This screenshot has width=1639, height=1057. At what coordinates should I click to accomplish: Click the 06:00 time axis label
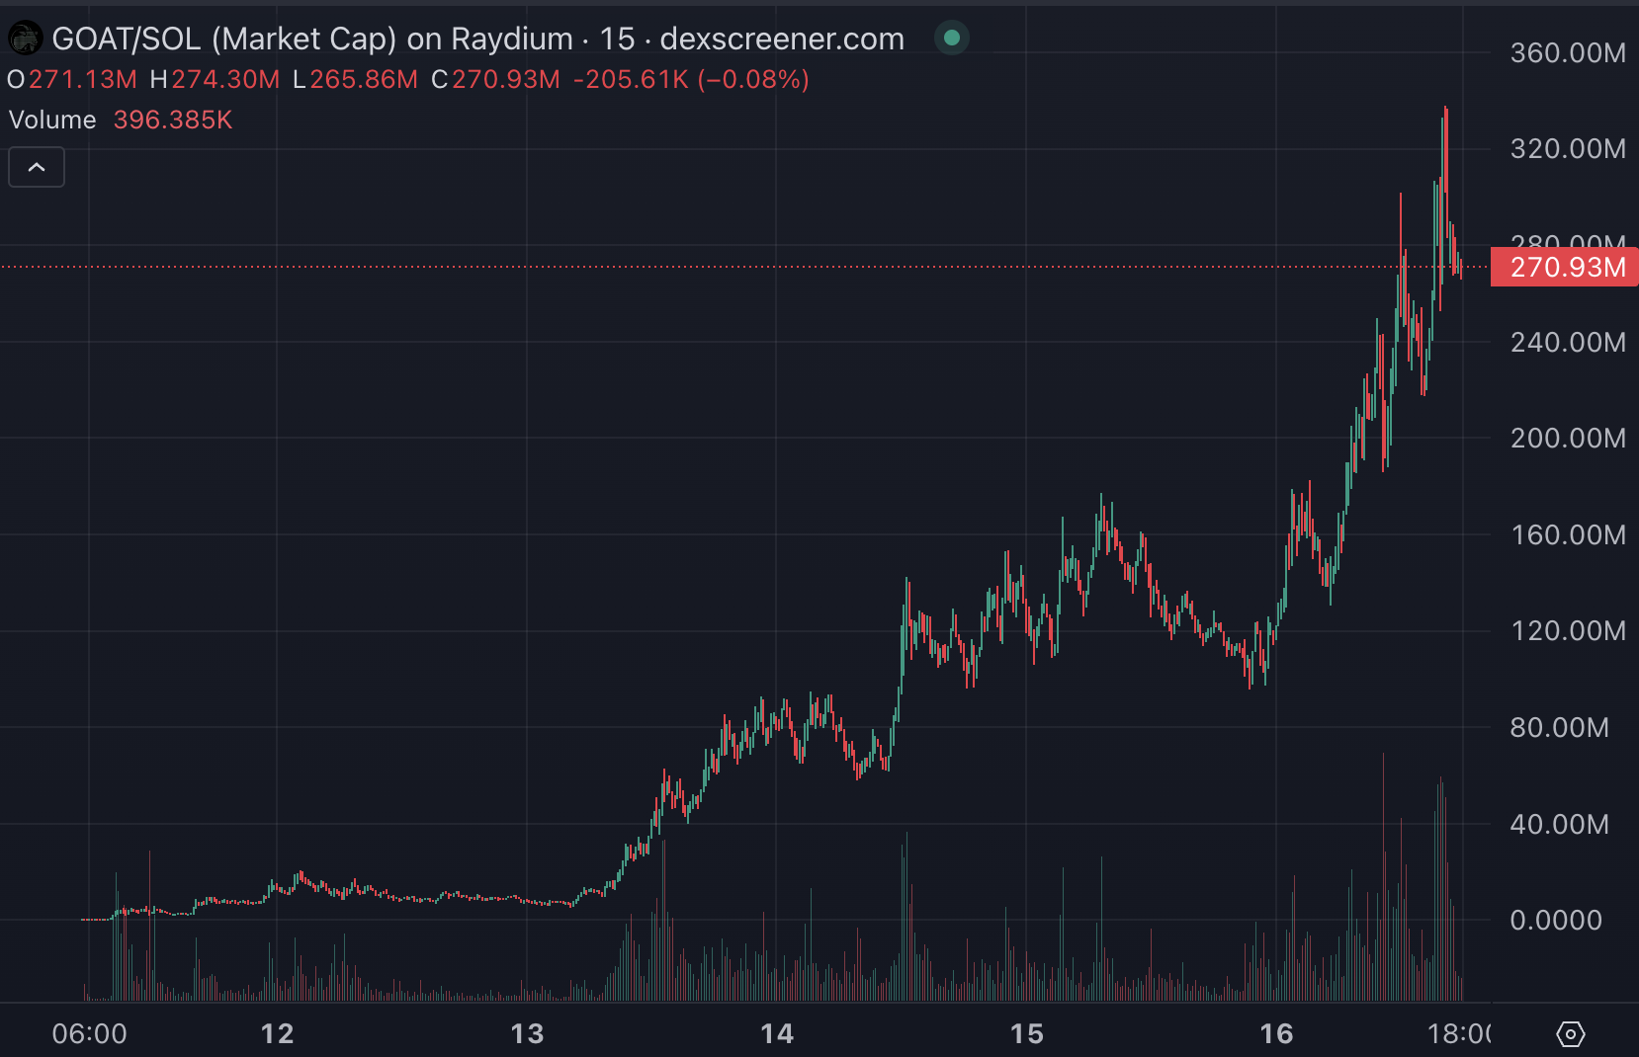click(89, 1033)
